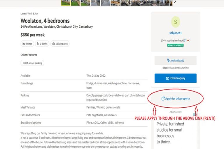This screenshot has height=149, width=224.
Task: Click the envelope icon on Email enquiry
Action: [x=168, y=78]
